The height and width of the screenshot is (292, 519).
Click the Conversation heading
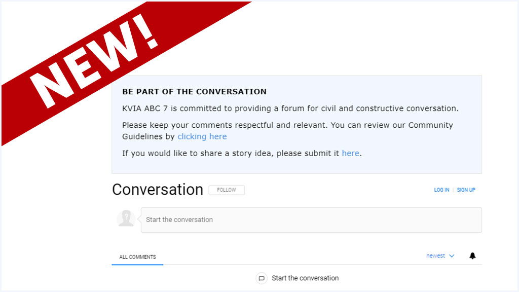click(157, 190)
